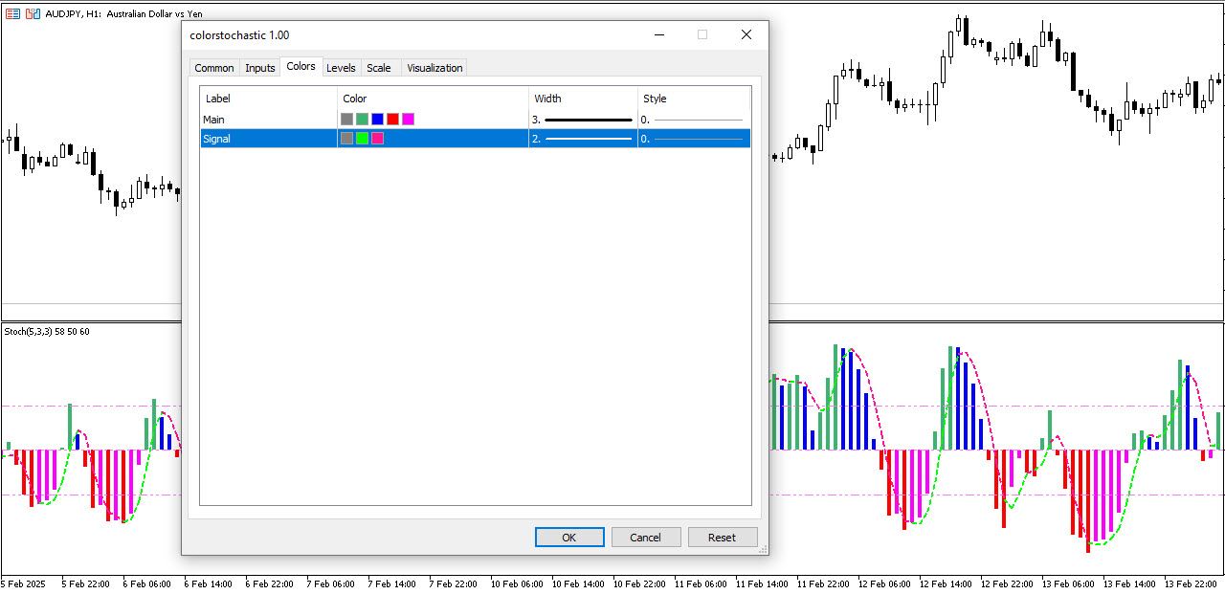Click the AUDJPY, H1 chart title
The width and height of the screenshot is (1225, 594).
(123, 14)
